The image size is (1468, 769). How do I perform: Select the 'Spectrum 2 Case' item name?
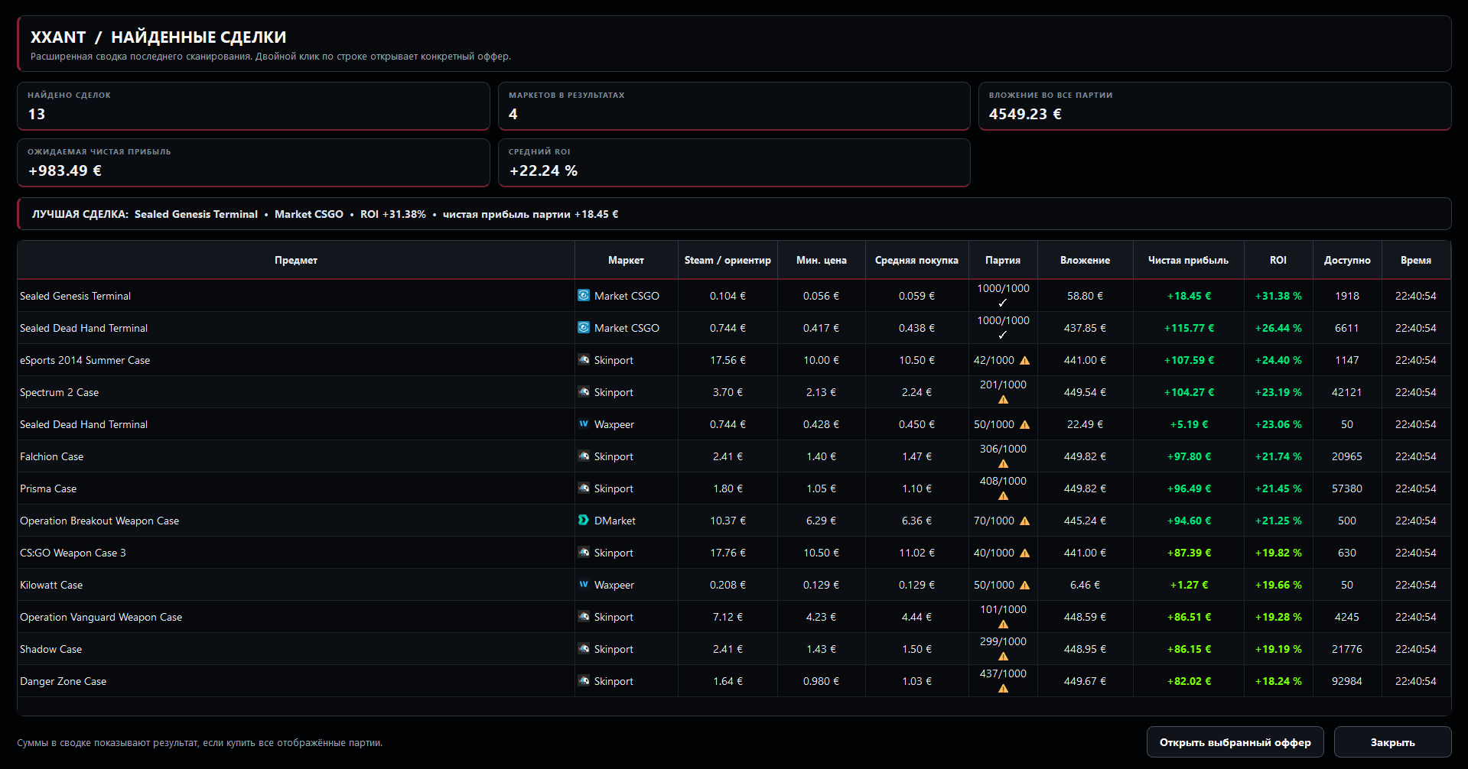(59, 392)
